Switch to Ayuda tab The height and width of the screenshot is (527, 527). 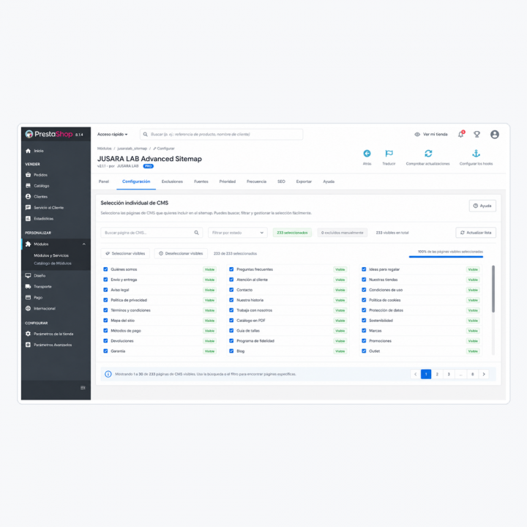pyautogui.click(x=329, y=182)
